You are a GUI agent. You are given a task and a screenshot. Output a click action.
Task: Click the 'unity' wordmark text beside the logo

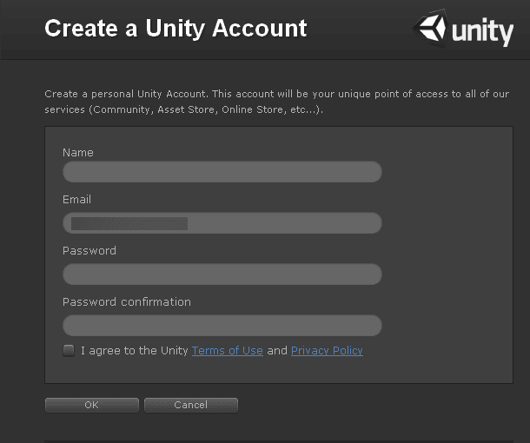tap(482, 32)
